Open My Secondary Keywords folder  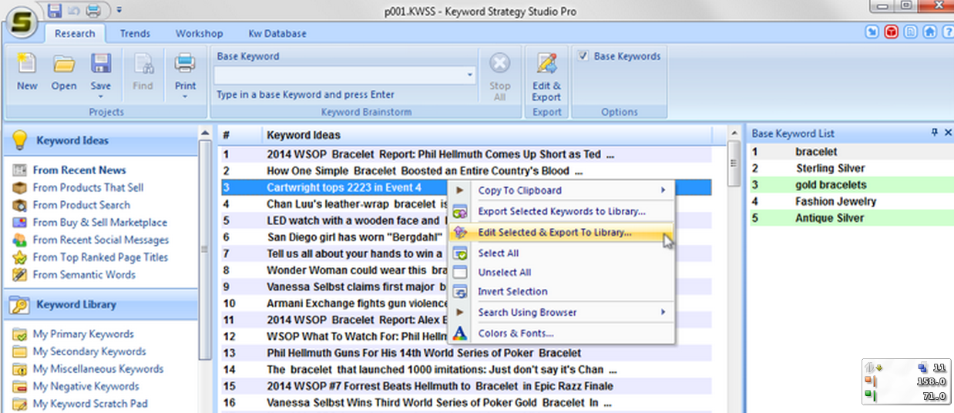(x=89, y=351)
